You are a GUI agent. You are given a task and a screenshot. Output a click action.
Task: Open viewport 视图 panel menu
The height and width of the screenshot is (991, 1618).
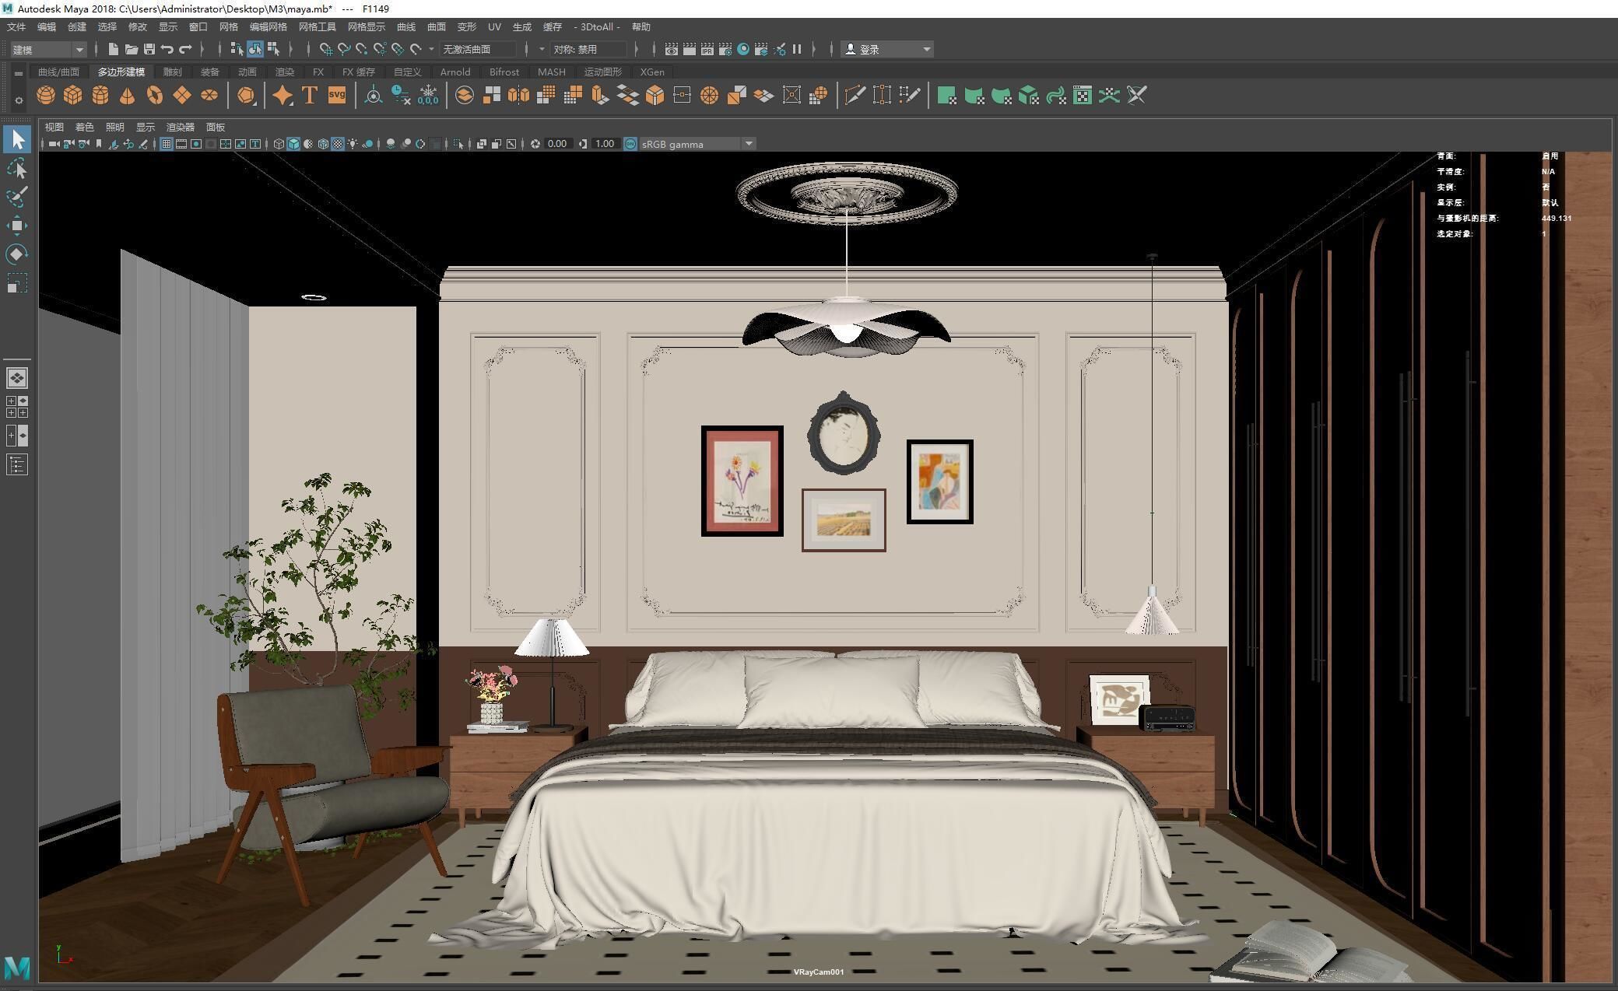54,127
